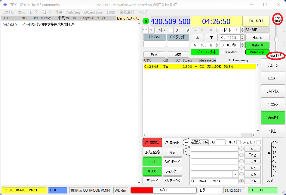The height and width of the screenshot is (195, 286).
Task: Toggle the スポット checkbox
Action: pos(171,30)
